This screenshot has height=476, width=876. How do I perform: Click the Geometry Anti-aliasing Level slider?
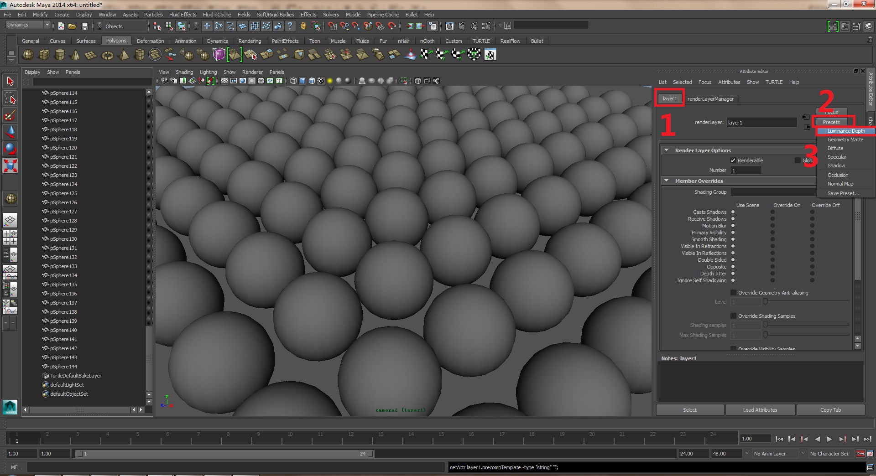pyautogui.click(x=806, y=302)
